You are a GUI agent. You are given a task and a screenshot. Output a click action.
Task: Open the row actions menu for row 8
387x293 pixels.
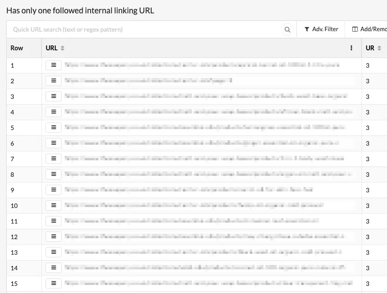coord(54,174)
